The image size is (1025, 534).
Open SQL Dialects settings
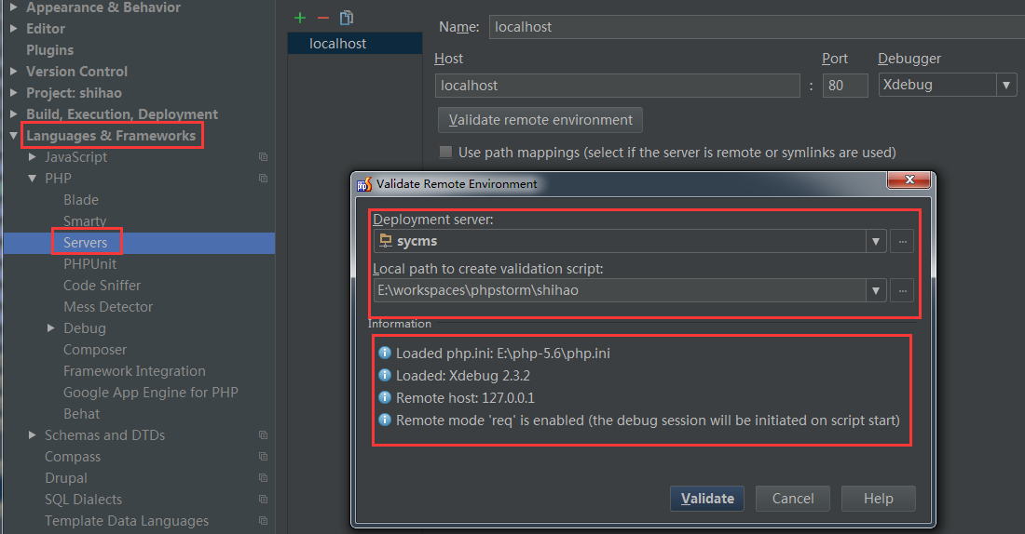pos(83,500)
